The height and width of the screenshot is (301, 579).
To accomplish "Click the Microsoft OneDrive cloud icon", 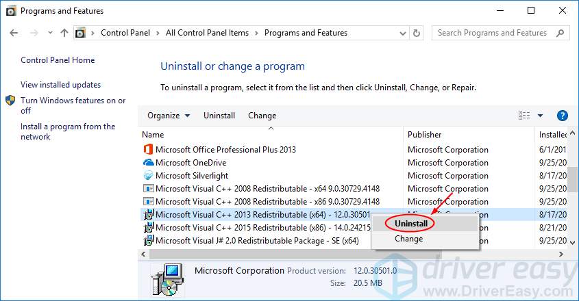I will [x=149, y=163].
